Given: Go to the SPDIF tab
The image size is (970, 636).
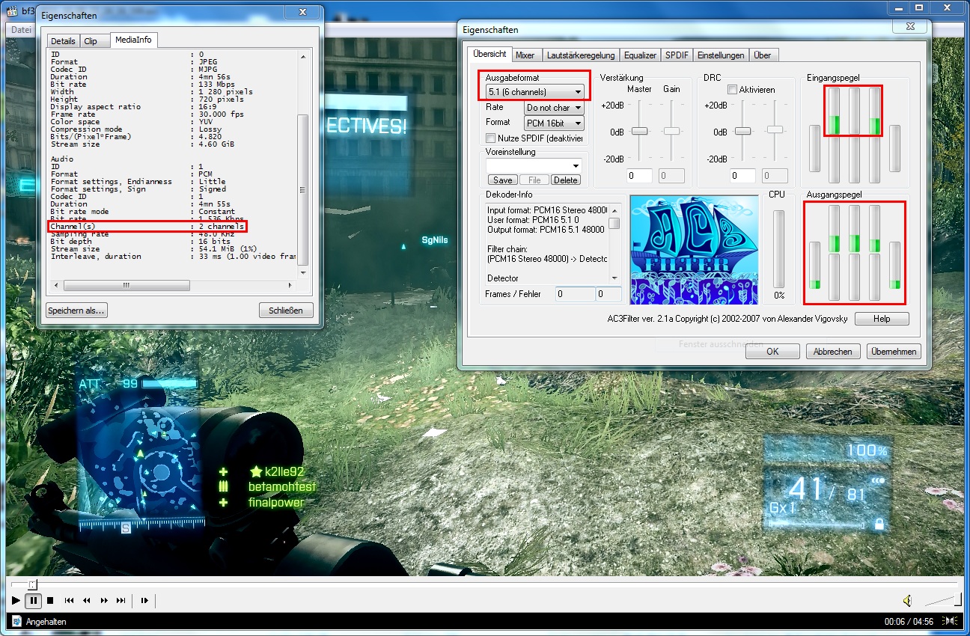Looking at the screenshot, I should pyautogui.click(x=677, y=55).
